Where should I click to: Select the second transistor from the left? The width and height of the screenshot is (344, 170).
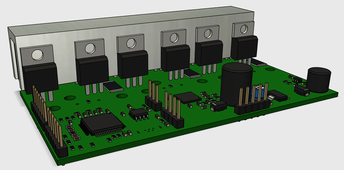pos(92,70)
